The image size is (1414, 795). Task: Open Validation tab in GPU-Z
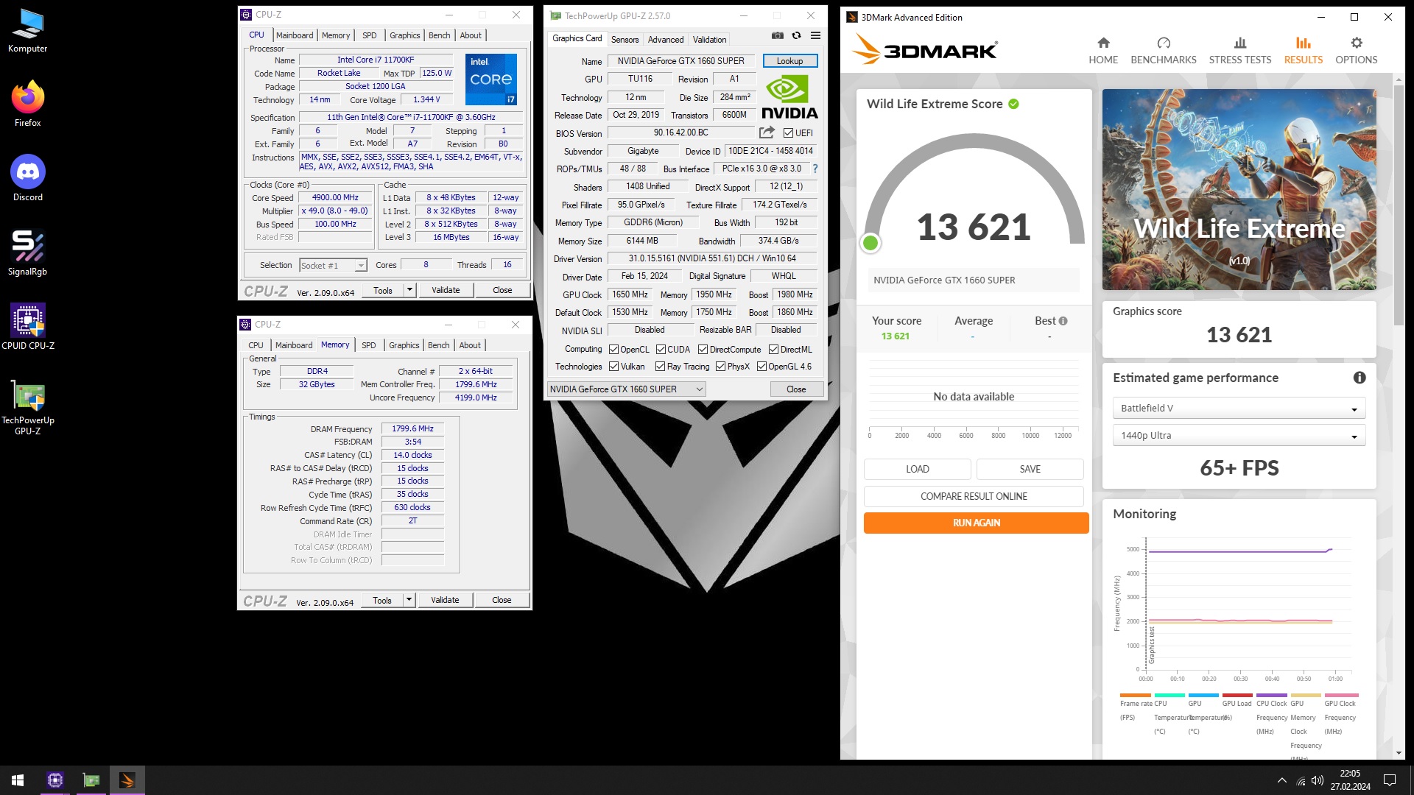[710, 40]
